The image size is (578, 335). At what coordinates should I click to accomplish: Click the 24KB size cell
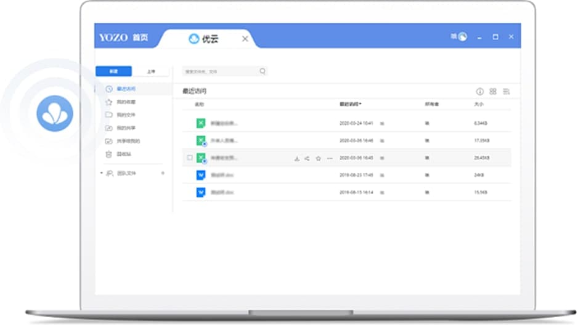tap(478, 175)
